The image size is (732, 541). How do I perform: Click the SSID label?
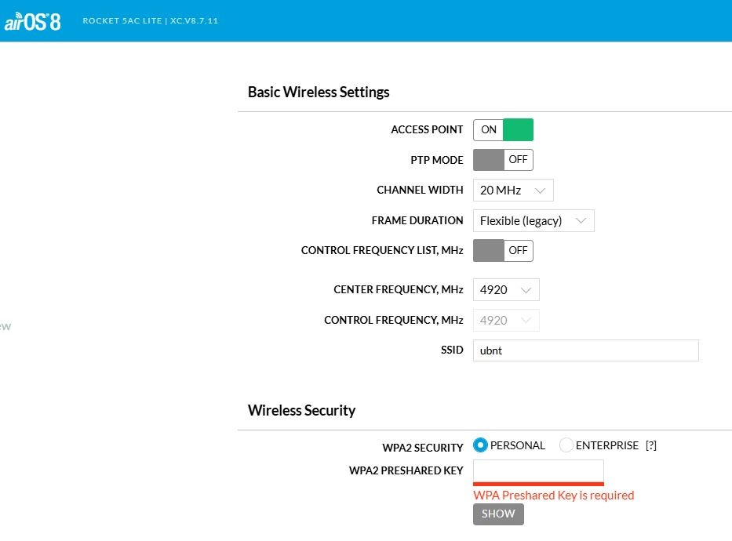(x=452, y=350)
